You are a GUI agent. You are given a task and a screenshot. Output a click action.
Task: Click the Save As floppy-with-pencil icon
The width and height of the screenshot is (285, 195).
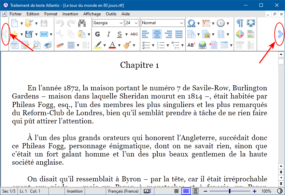[29, 34]
